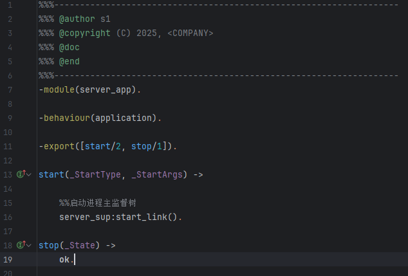The width and height of the screenshot is (408, 276).
Task: Click ok on line 19
Action: click(64, 260)
